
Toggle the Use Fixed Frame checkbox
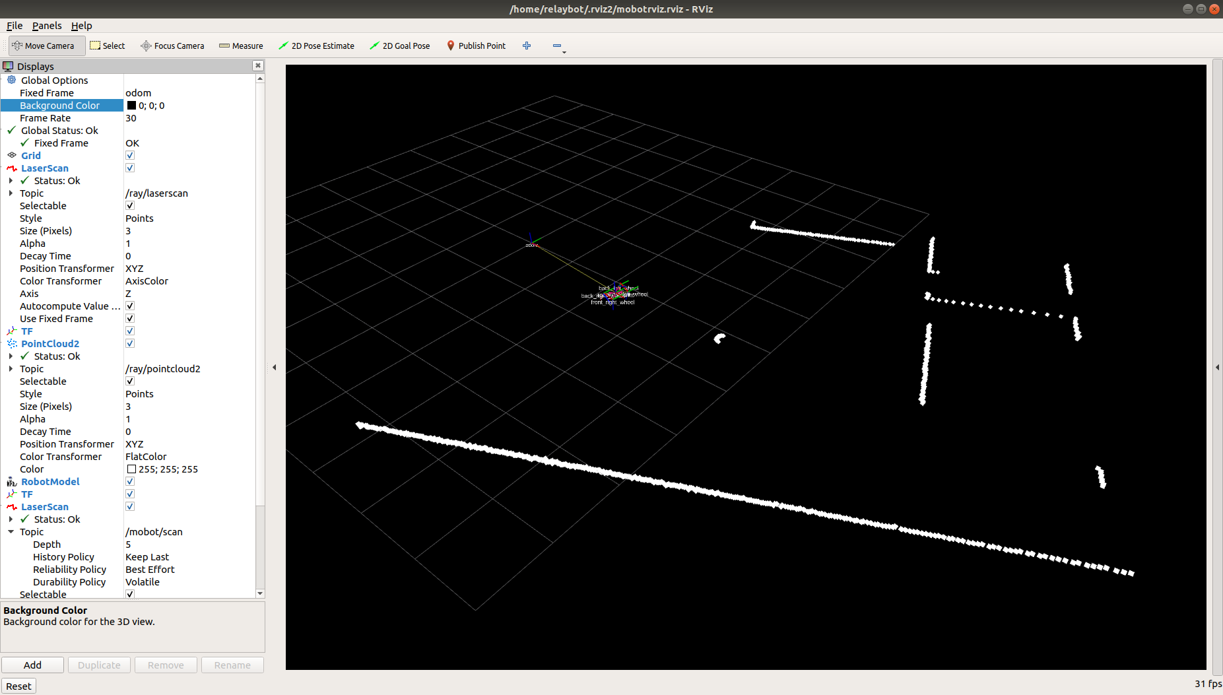[130, 318]
